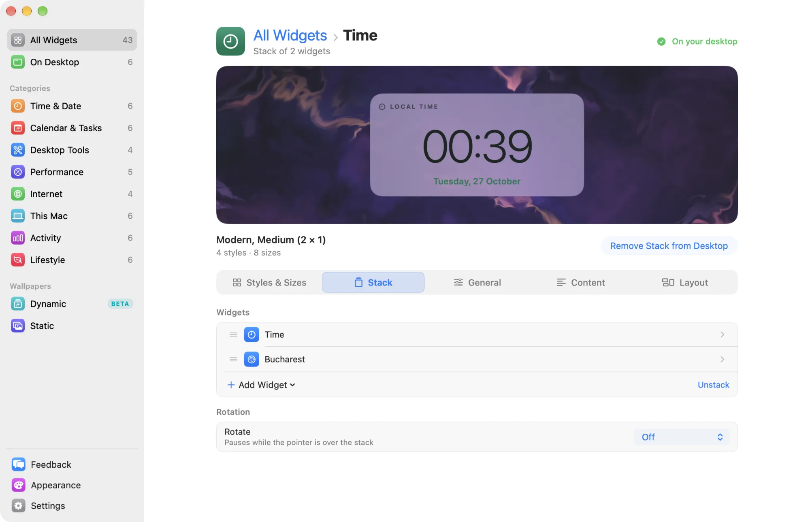Click the blue Bucharest globe icon
This screenshot has height=522, width=810.
[252, 359]
